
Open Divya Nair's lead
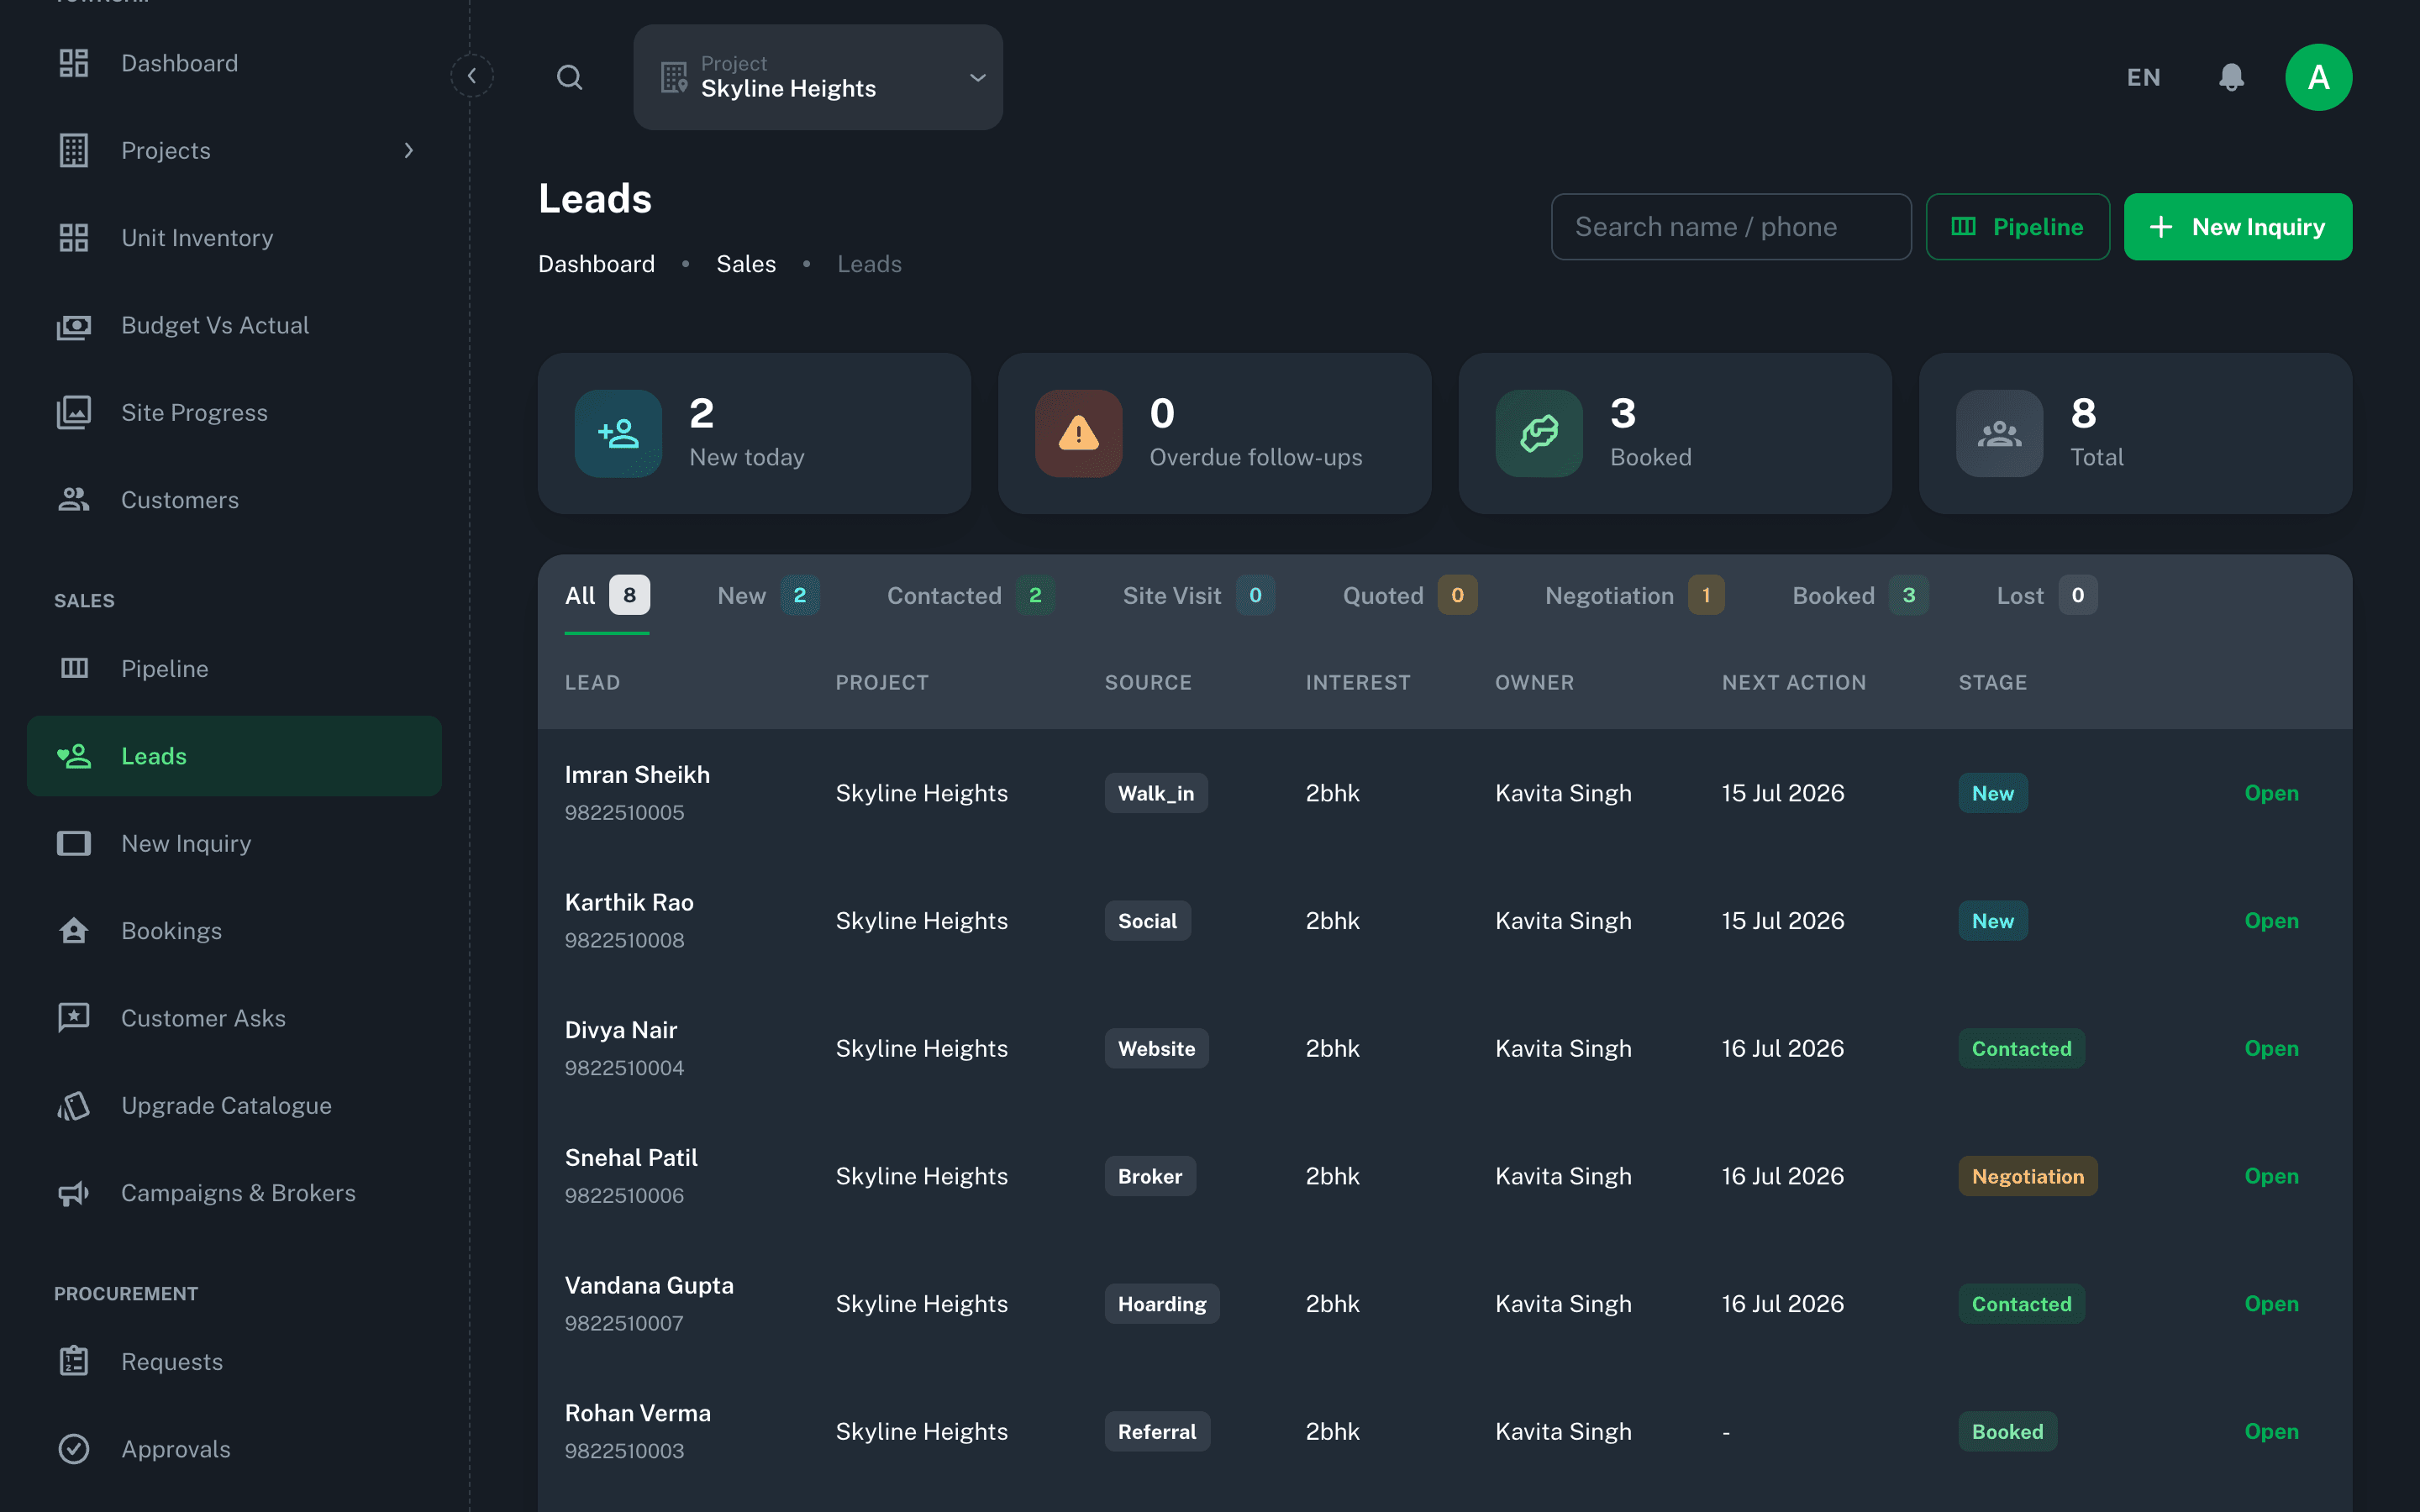point(2271,1049)
